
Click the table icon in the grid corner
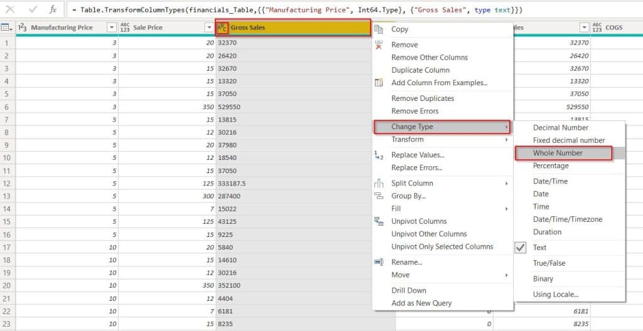(x=5, y=28)
